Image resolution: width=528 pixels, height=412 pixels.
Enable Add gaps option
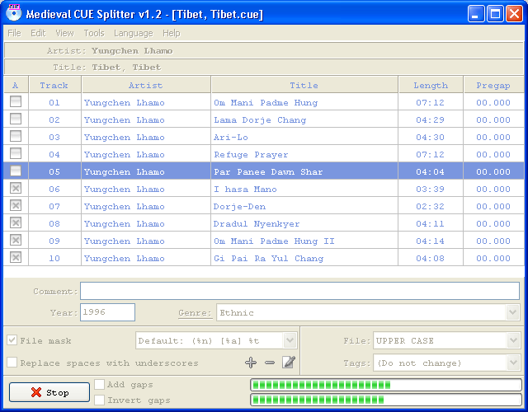click(x=100, y=385)
